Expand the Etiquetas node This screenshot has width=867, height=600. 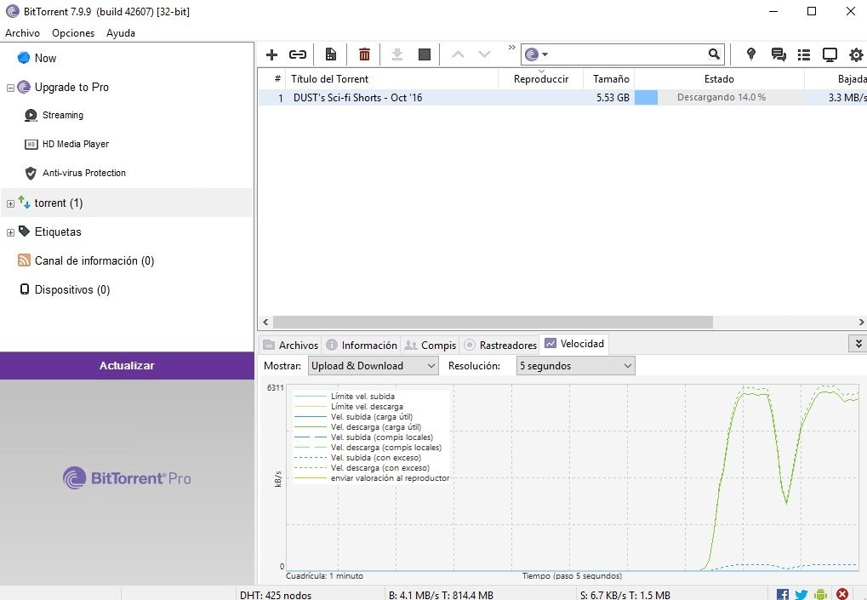tap(10, 233)
